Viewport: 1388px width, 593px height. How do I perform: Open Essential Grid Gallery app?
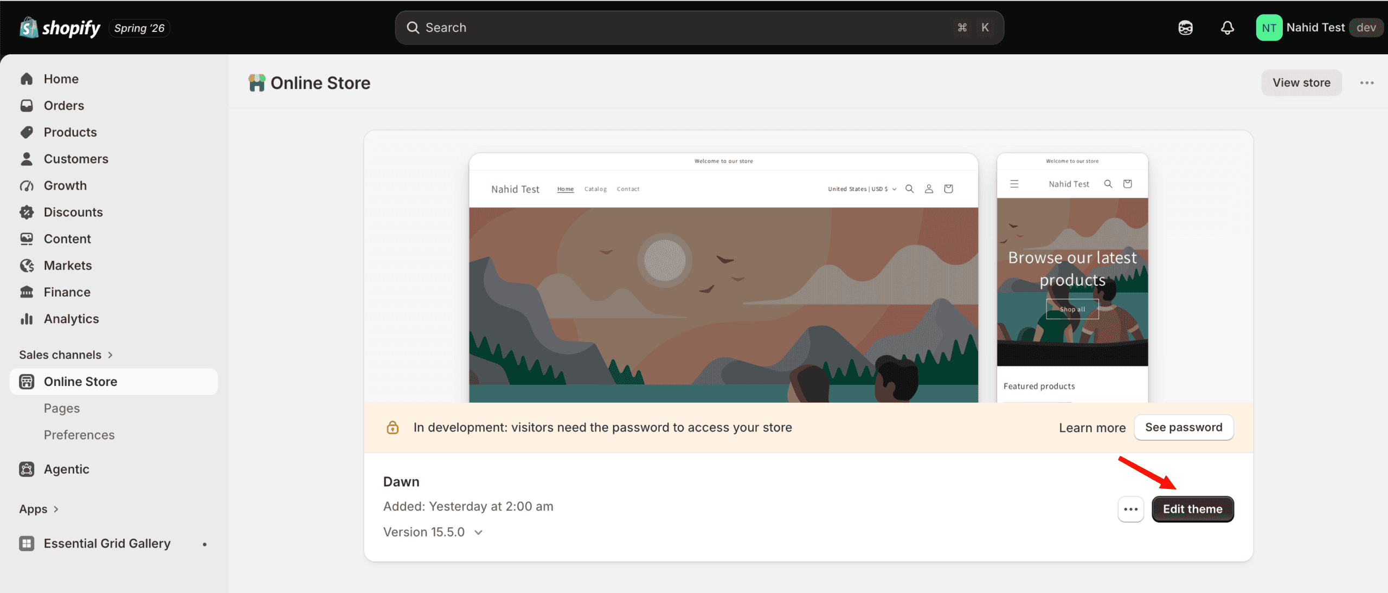(x=114, y=543)
